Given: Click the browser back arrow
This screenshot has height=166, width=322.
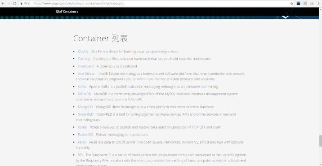Looking at the screenshot, I should click(x=3, y=3).
